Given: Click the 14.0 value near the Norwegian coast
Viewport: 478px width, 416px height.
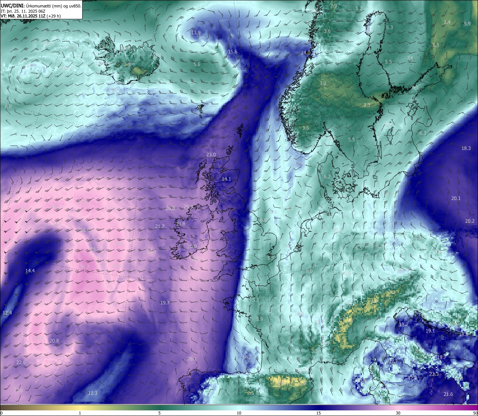Looking at the screenshot, I should 306,53.
